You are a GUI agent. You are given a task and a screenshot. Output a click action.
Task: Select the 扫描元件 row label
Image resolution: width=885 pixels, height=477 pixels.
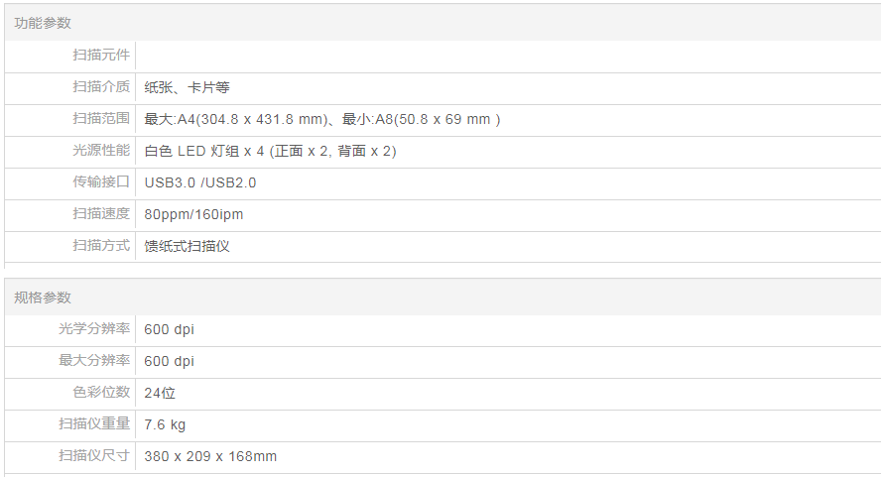(101, 56)
